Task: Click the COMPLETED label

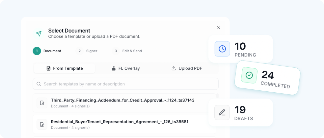Action: [275, 85]
